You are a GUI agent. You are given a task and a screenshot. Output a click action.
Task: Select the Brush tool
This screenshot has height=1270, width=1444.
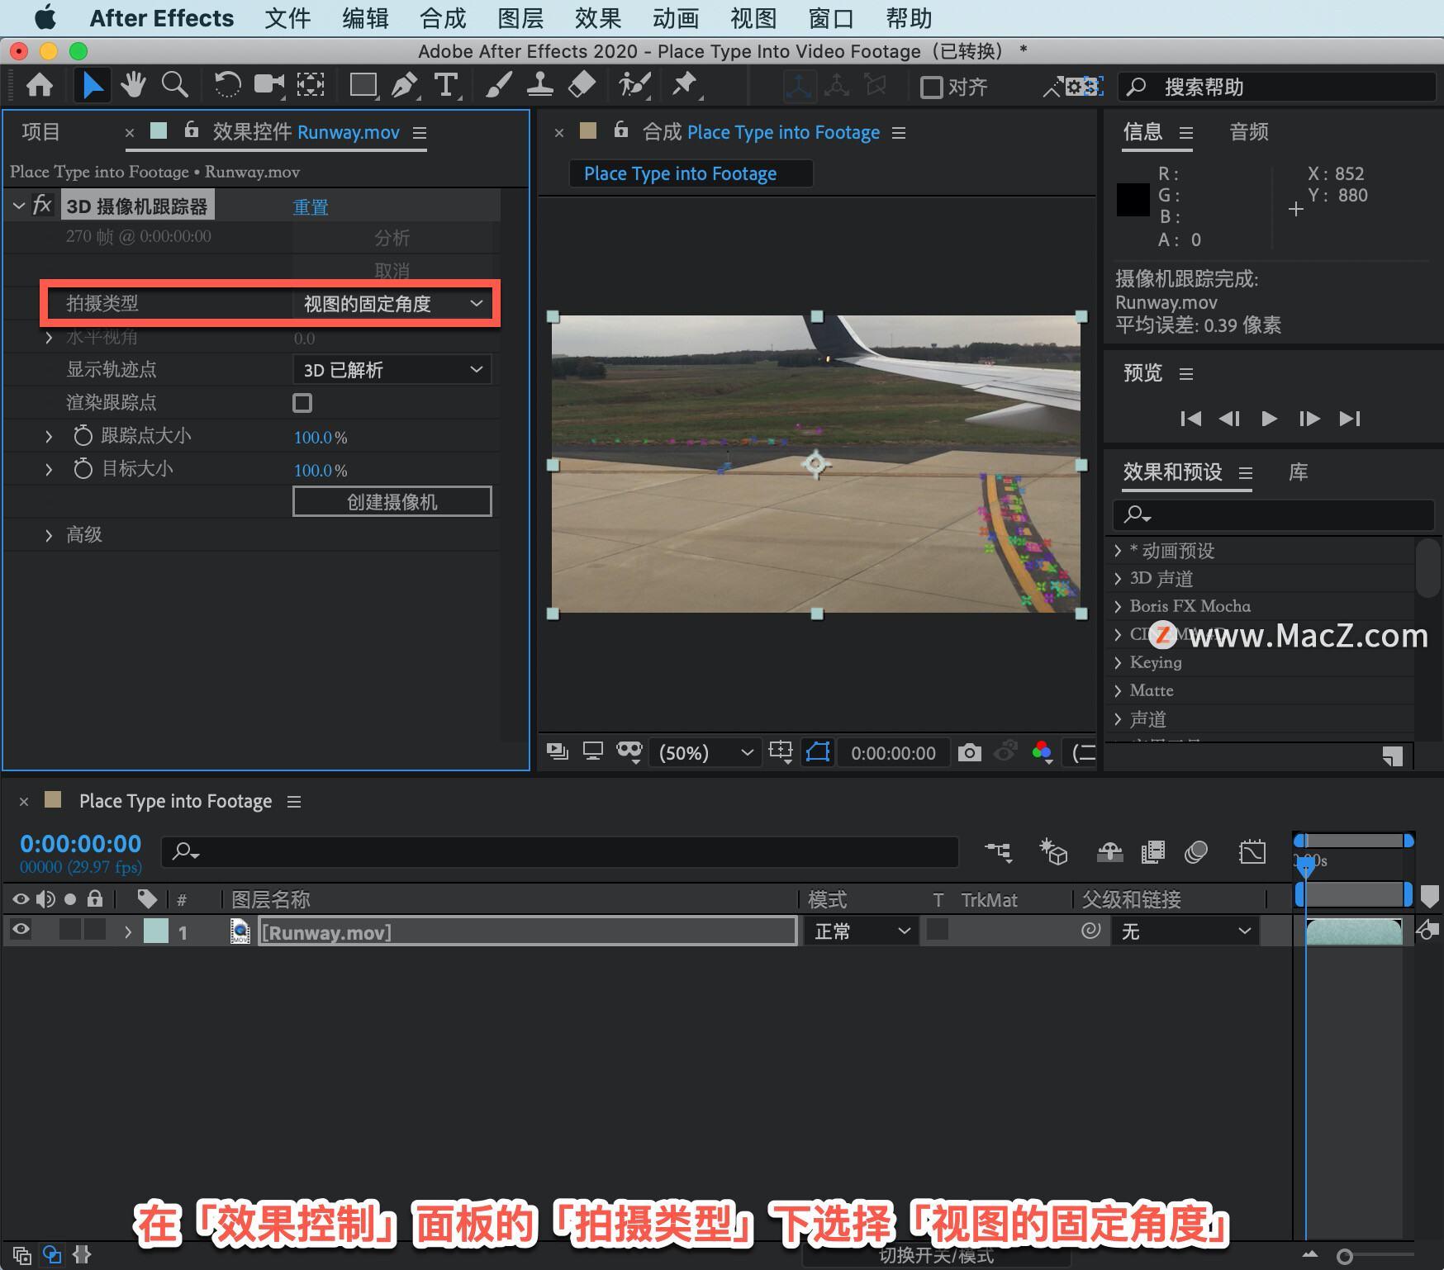[x=498, y=85]
